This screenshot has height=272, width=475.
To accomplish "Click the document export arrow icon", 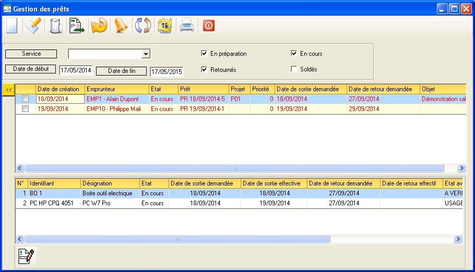I will (77, 26).
